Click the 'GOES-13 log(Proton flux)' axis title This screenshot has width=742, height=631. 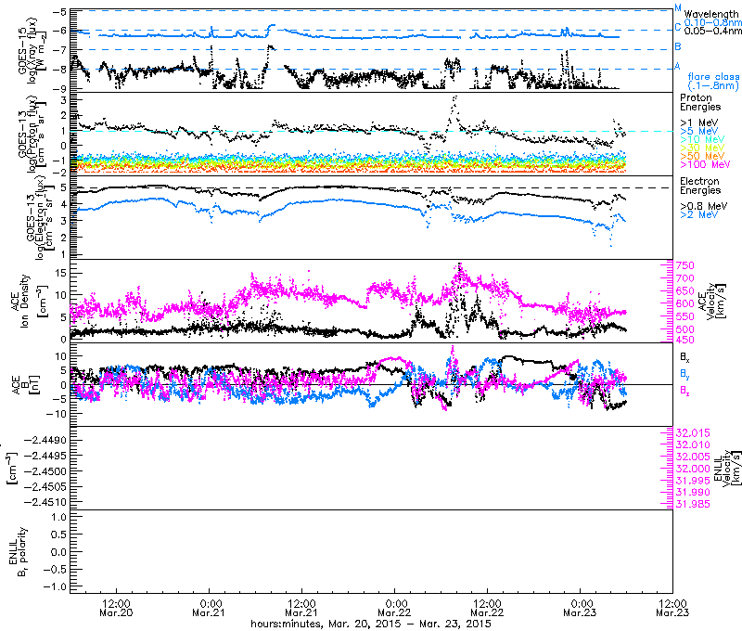coord(32,134)
